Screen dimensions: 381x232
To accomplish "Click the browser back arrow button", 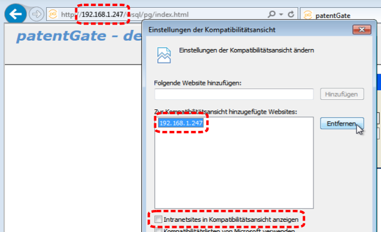I will pyautogui.click(x=16, y=14).
